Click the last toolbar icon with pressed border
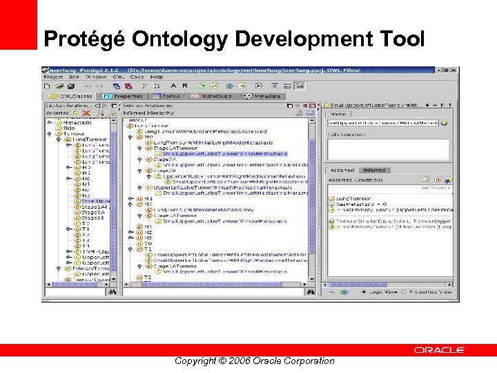Image resolution: width=497 pixels, height=373 pixels. pos(300,86)
